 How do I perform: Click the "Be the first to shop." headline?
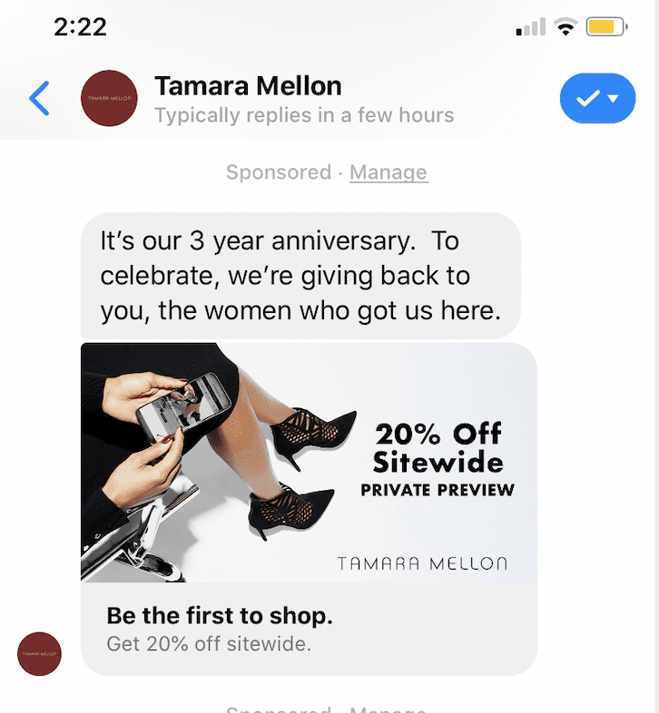click(x=220, y=616)
